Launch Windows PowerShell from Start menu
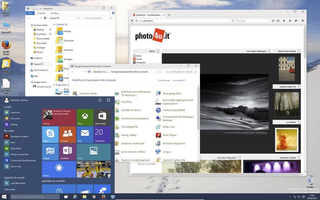Image resolution: width=320 pixels, height=200 pixels. coord(20,154)
